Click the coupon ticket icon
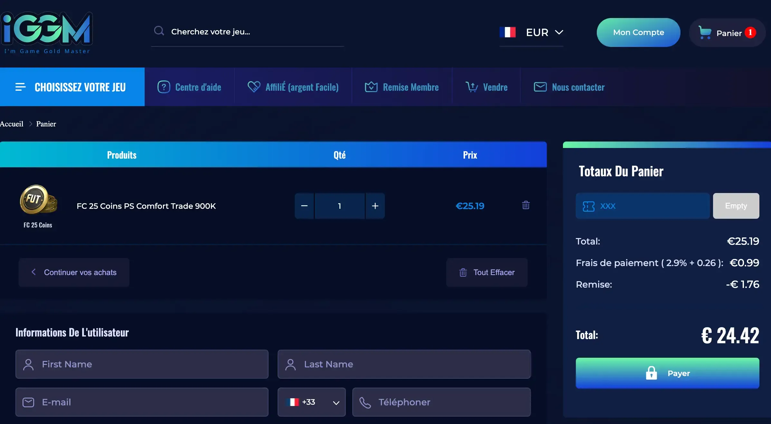The height and width of the screenshot is (424, 771). [588, 206]
